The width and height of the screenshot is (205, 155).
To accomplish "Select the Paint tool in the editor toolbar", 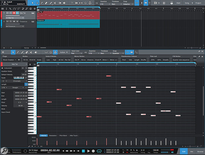I will click(18, 52).
